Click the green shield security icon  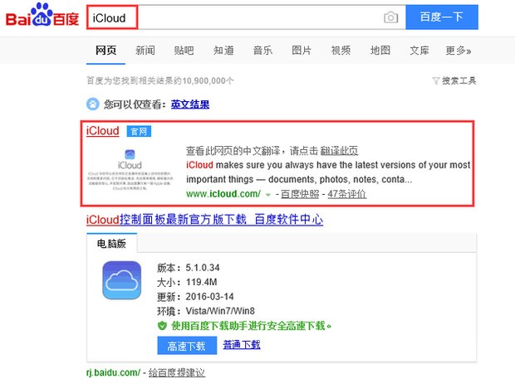point(162,326)
